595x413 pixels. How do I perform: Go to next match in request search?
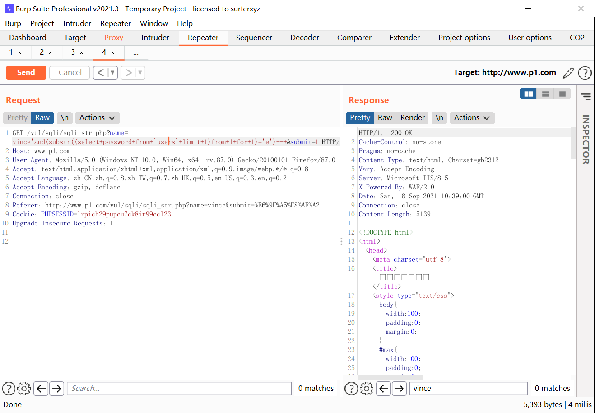[x=56, y=389]
